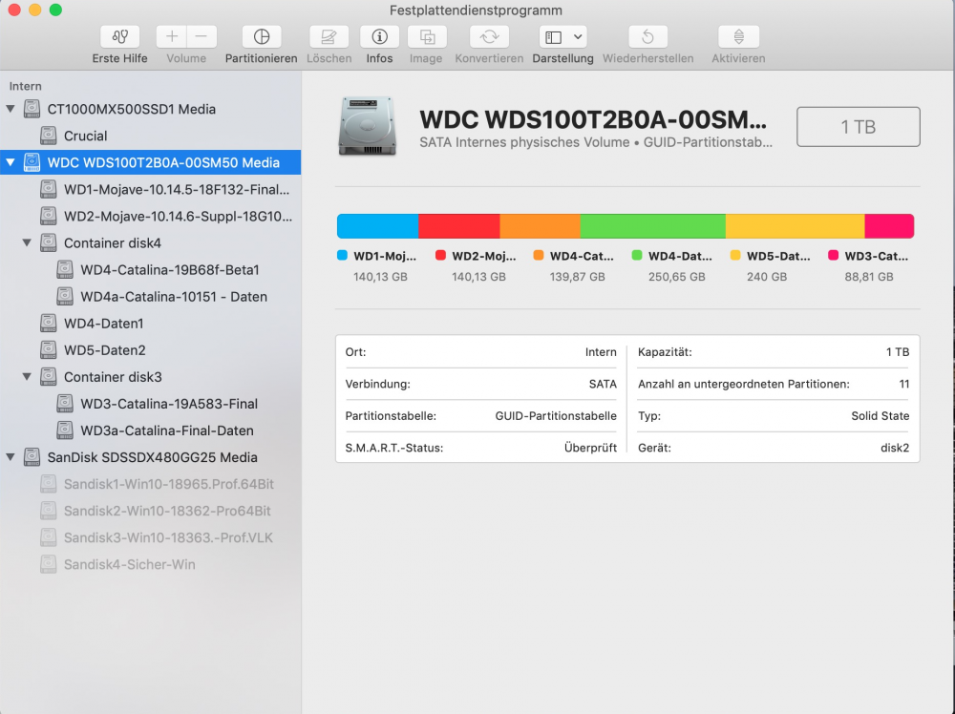Click the WD4-Dat... legend label
The image size is (955, 714).
click(680, 256)
